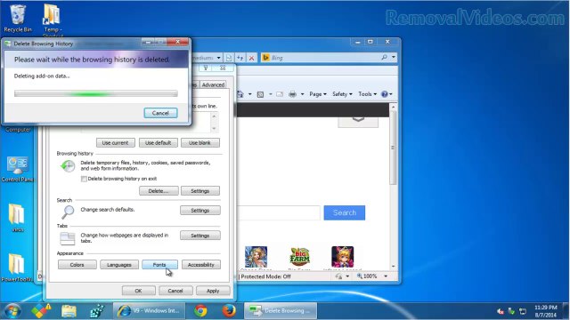Cancel the browsing history deletion
The height and width of the screenshot is (320, 570).
(160, 113)
